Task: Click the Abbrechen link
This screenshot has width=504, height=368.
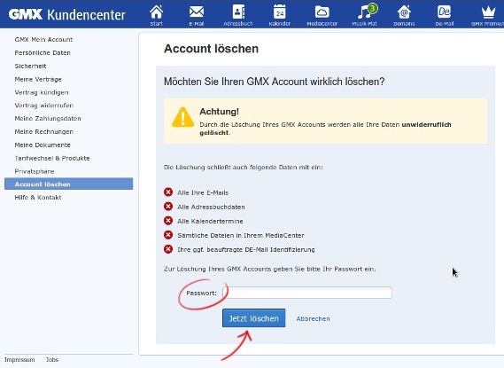Action: coord(313,318)
